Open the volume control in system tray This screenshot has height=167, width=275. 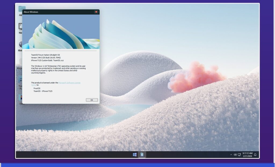point(235,155)
